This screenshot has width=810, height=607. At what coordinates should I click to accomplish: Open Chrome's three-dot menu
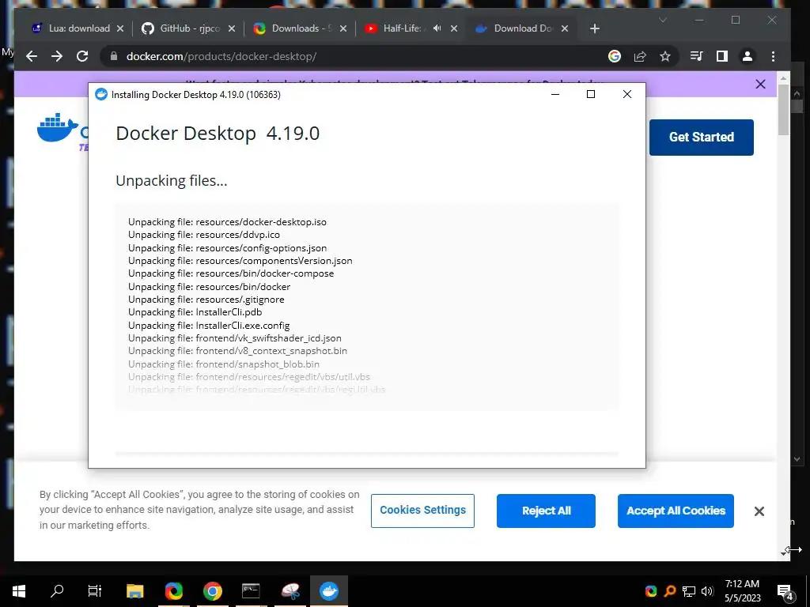[x=773, y=56]
